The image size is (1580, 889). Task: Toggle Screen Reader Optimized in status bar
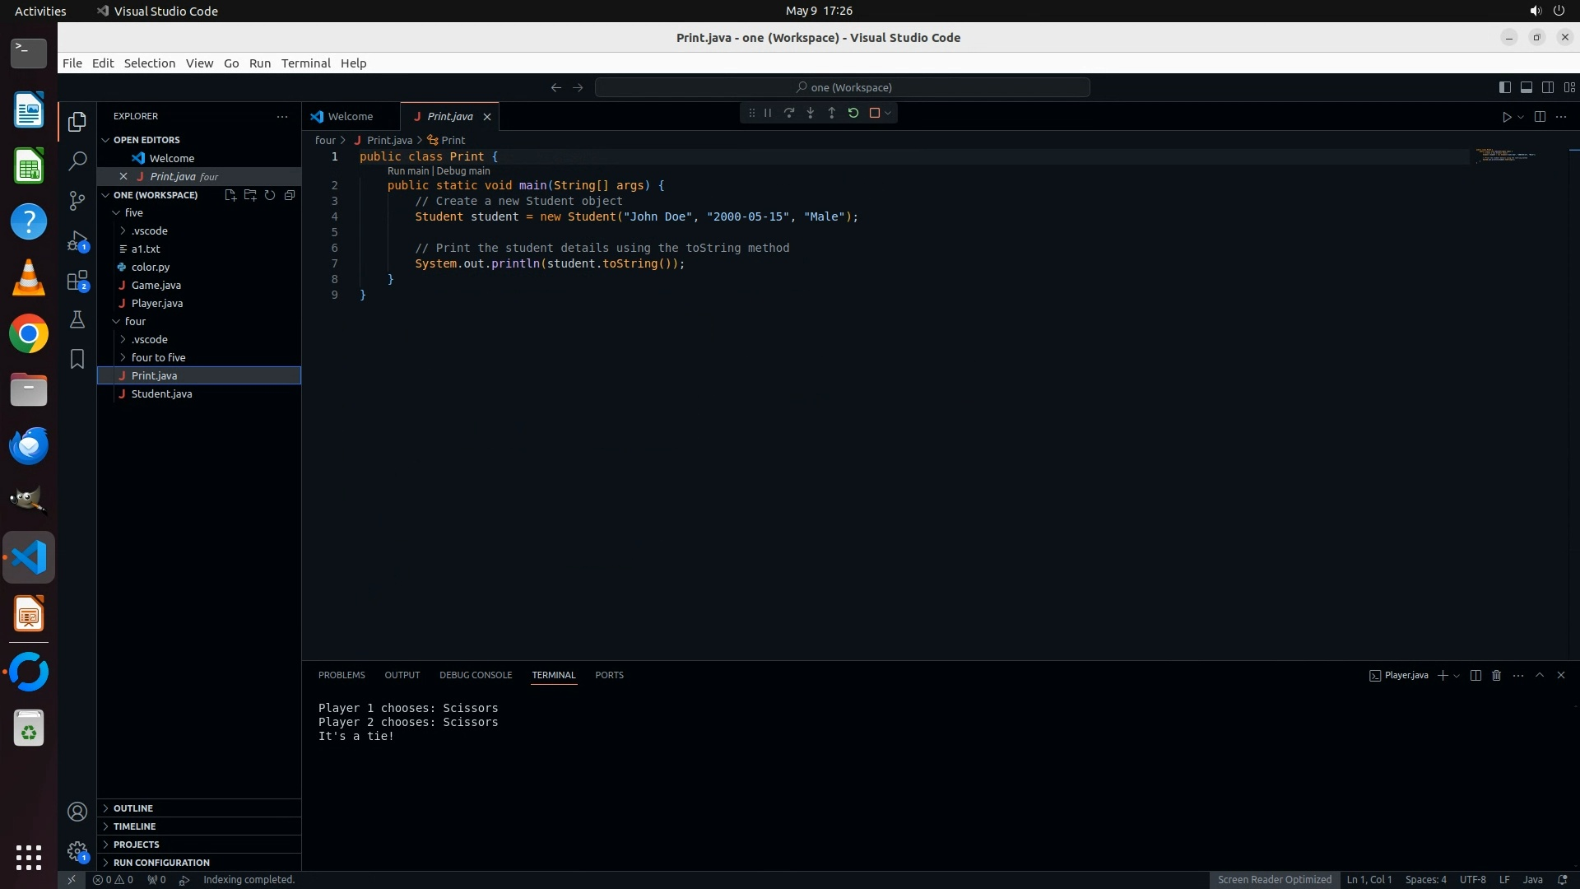(x=1274, y=880)
